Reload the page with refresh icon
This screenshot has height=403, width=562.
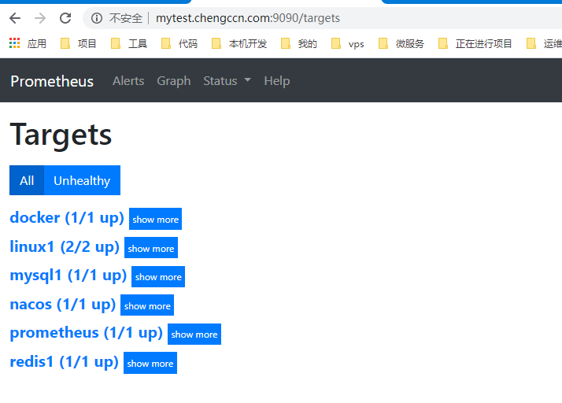(65, 18)
